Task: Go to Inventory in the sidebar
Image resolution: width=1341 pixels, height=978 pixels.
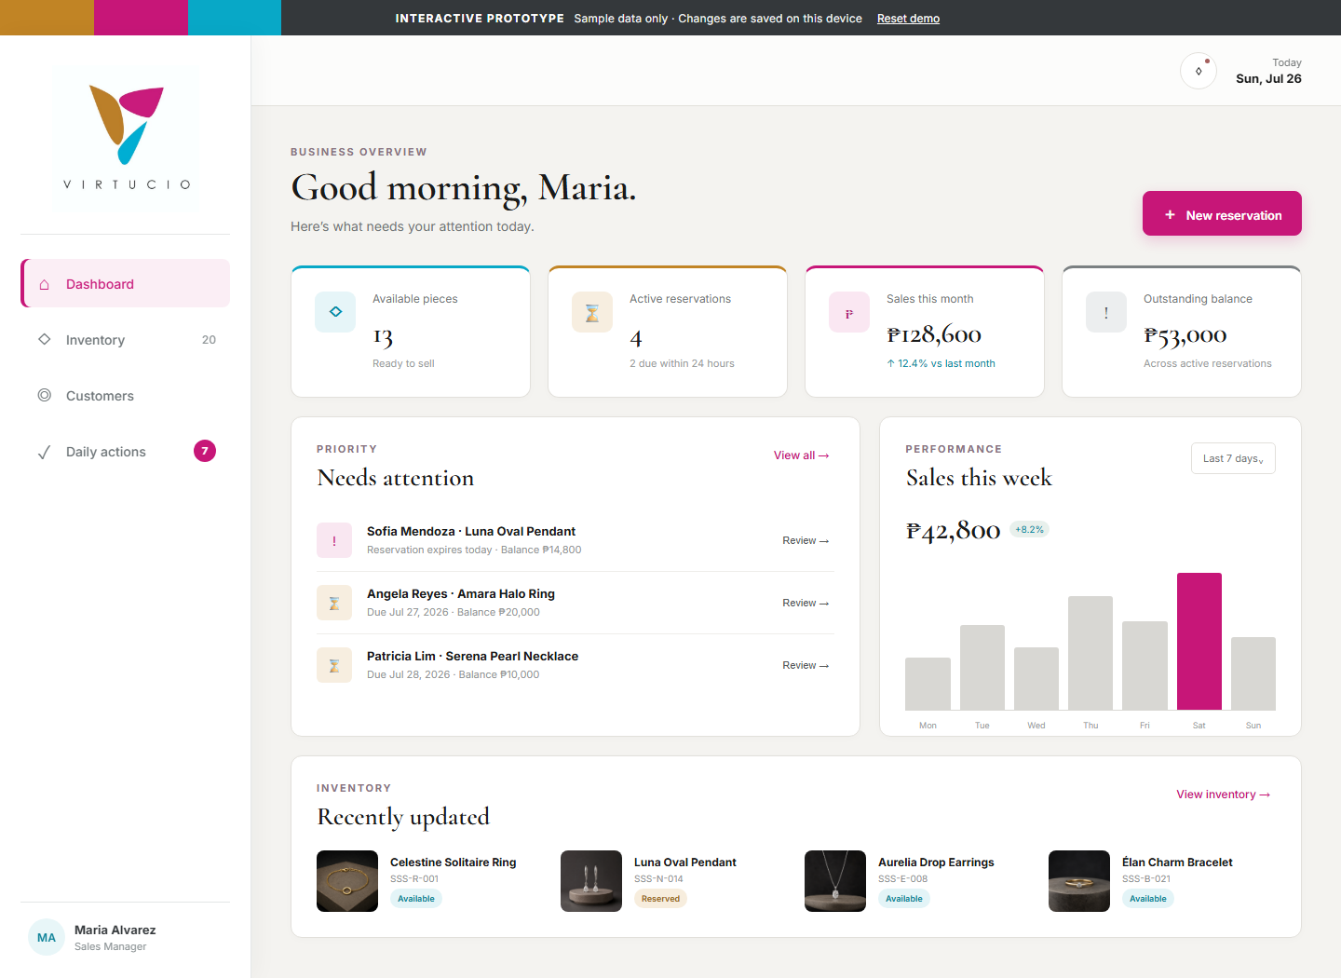Action: [126, 339]
